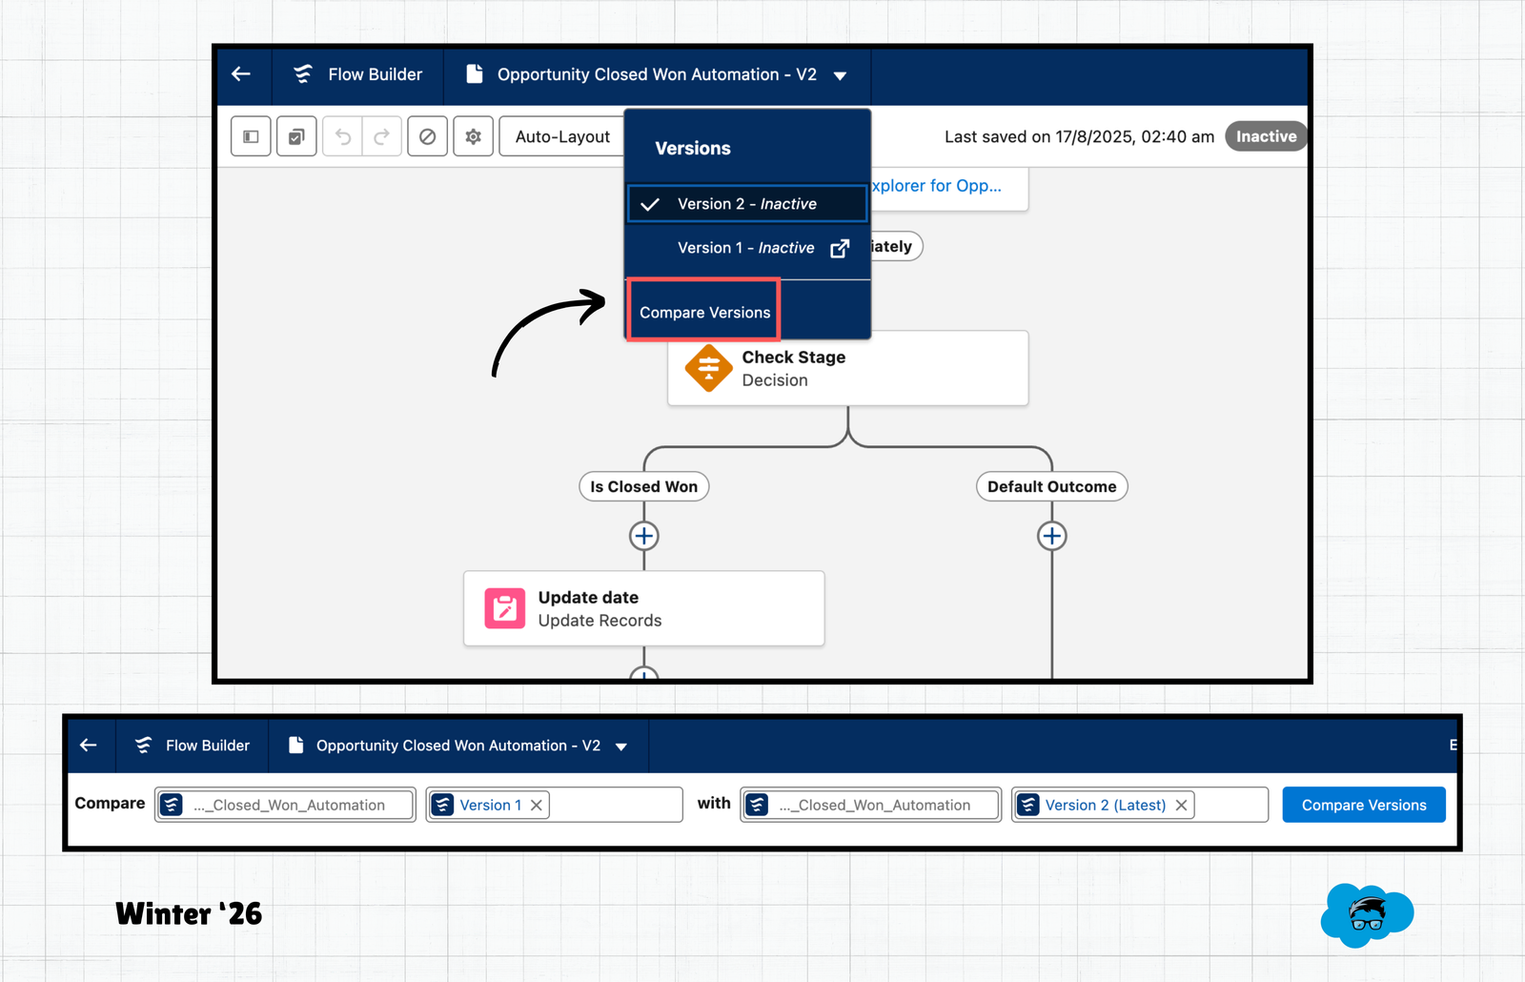Toggle the toolbox sidebar panel icon
The width and height of the screenshot is (1525, 982).
point(251,136)
